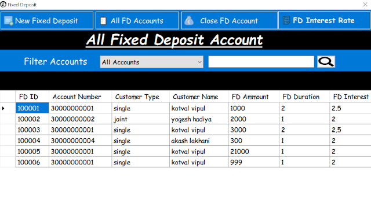Click the joint customer type cell

tap(140, 119)
